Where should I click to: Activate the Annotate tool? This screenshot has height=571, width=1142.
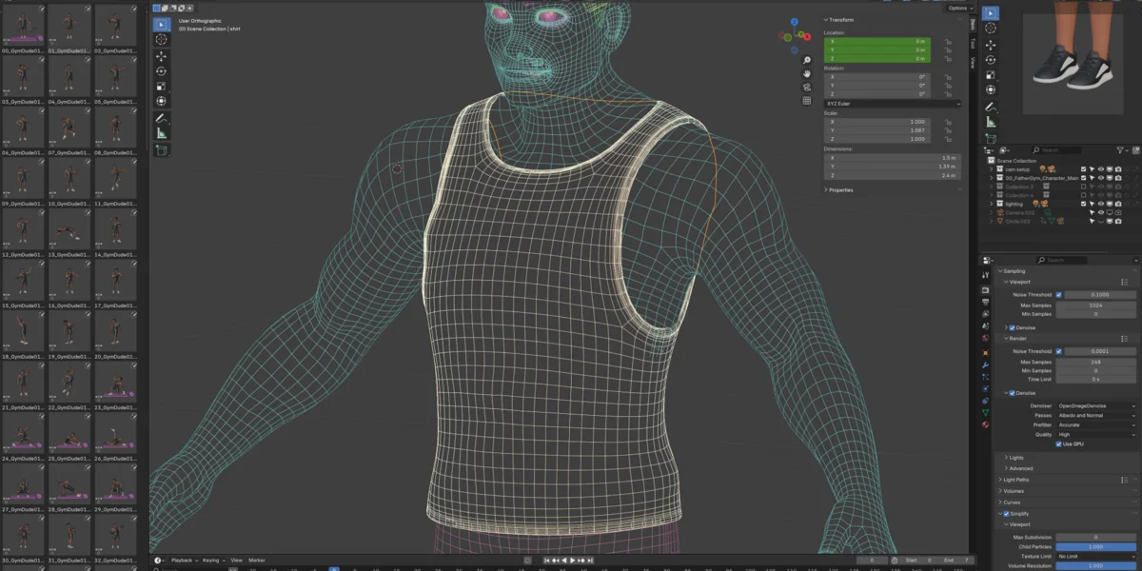(160, 118)
